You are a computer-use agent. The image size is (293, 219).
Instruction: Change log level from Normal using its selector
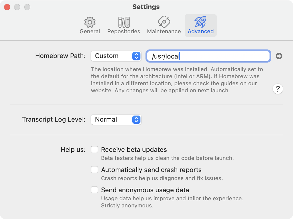coord(137,120)
